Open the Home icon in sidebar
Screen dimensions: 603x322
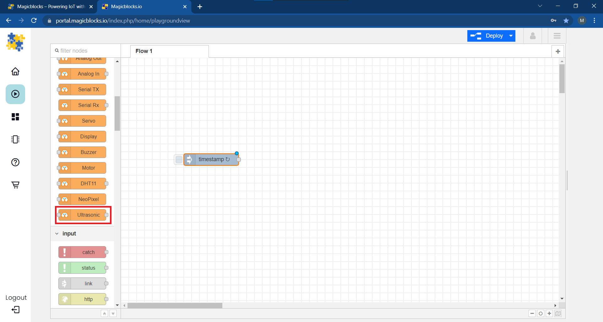tap(15, 71)
